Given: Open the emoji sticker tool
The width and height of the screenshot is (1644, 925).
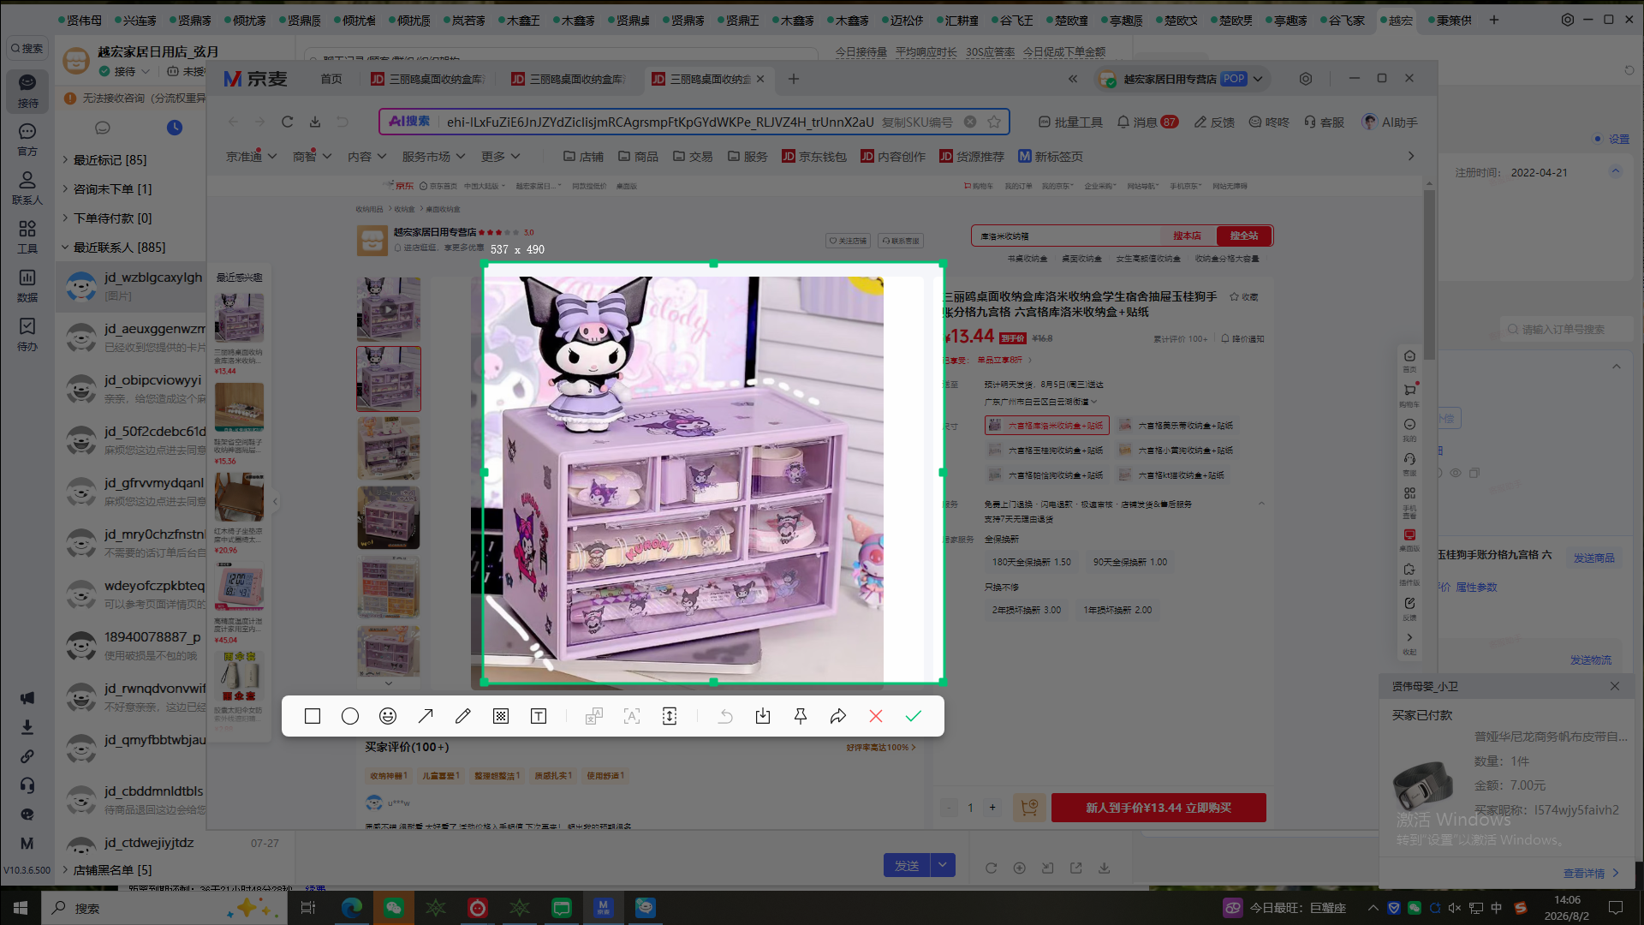Looking at the screenshot, I should 388,716.
